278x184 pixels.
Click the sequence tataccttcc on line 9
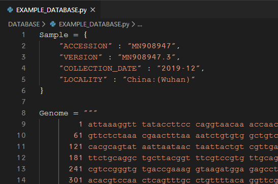coord(166,125)
